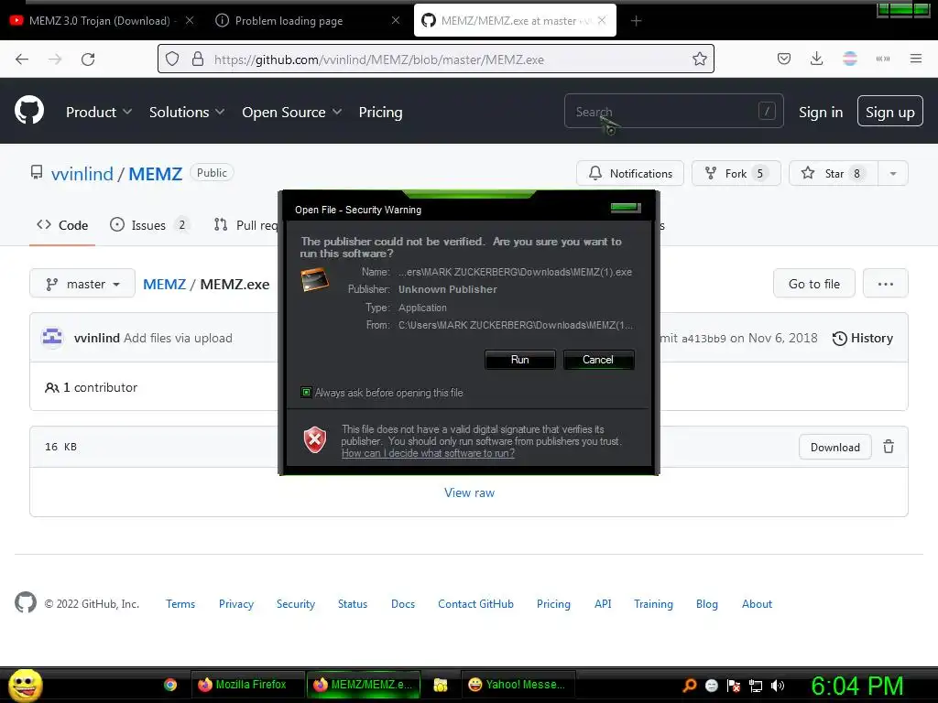The height and width of the screenshot is (703, 938).
Task: Toggle Always ask before opening this file
Action: pyautogui.click(x=306, y=392)
